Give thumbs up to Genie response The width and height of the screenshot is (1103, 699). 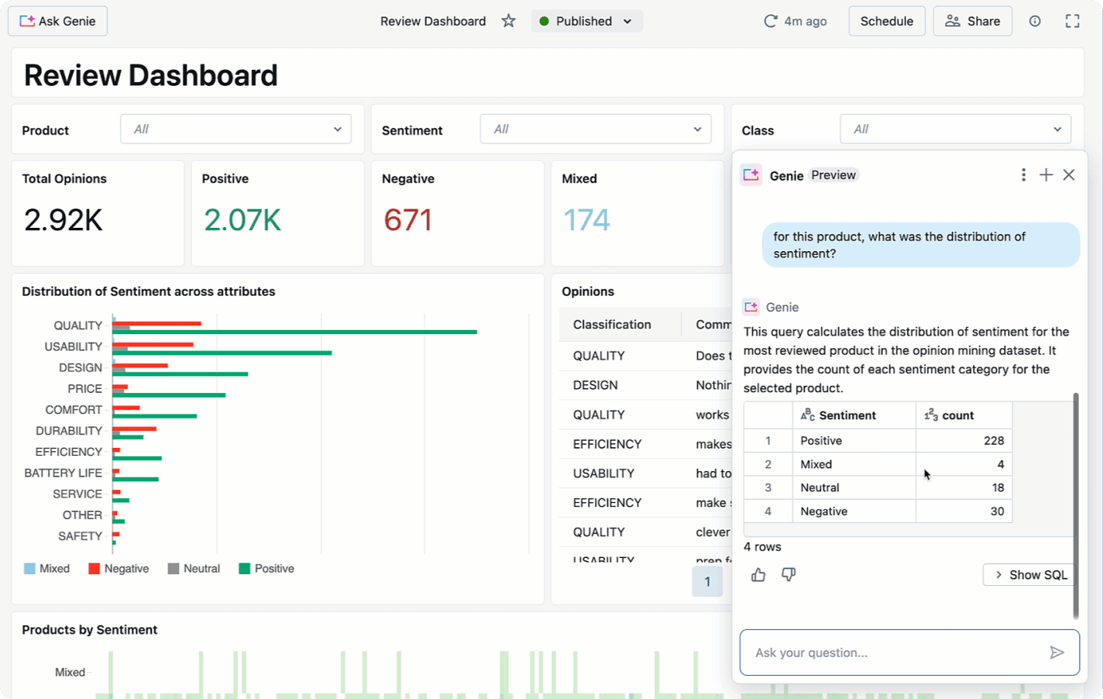click(758, 574)
